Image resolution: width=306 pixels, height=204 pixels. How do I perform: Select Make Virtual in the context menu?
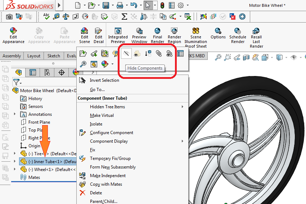tap(132, 115)
